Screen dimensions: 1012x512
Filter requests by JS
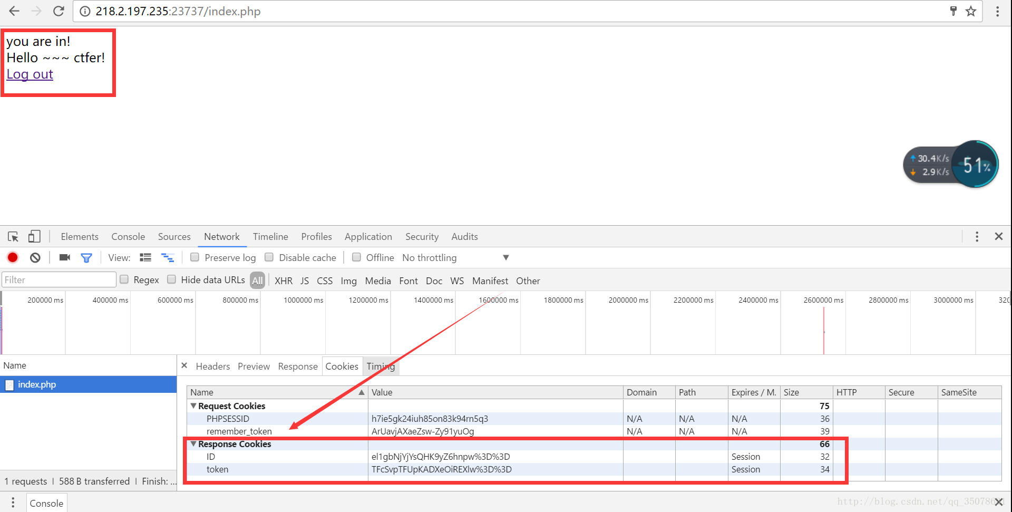click(305, 281)
